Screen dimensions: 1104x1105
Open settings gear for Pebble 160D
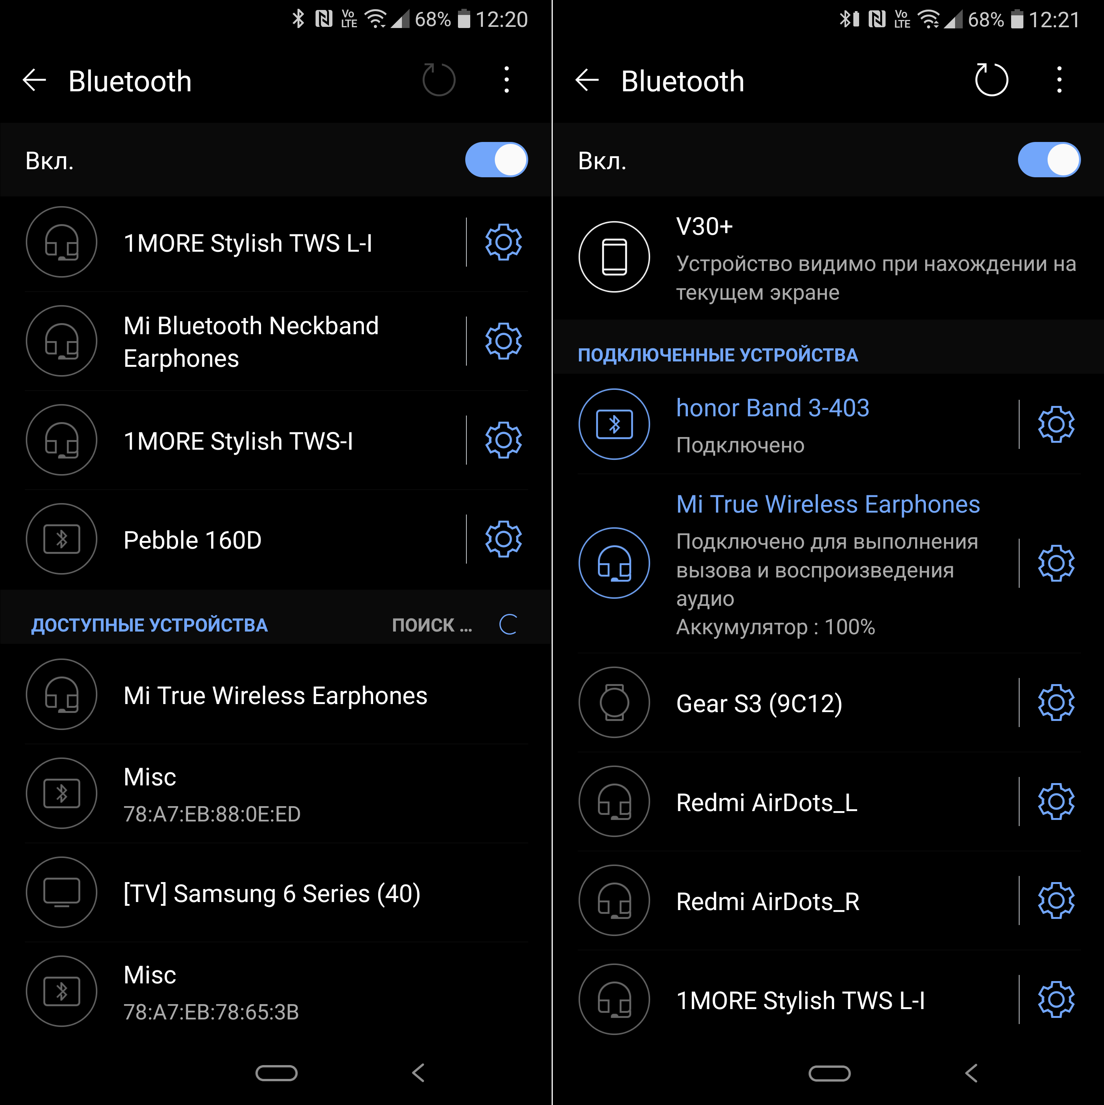(x=503, y=539)
